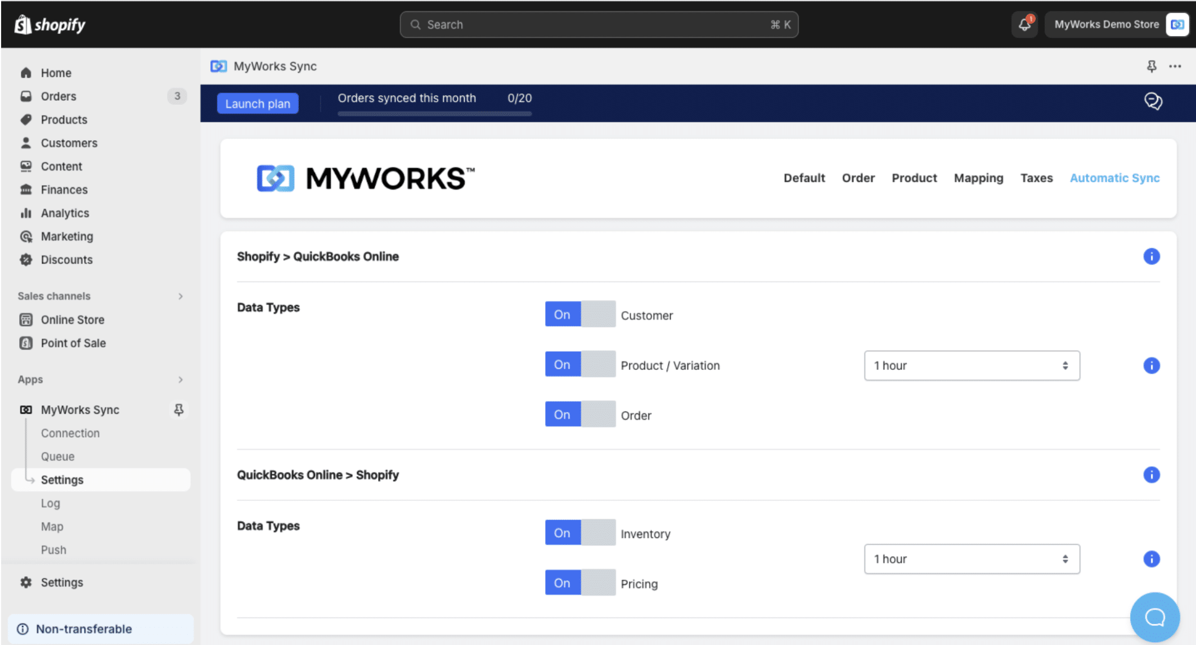Click the Customers person icon
This screenshot has height=645, width=1196.
pos(26,143)
